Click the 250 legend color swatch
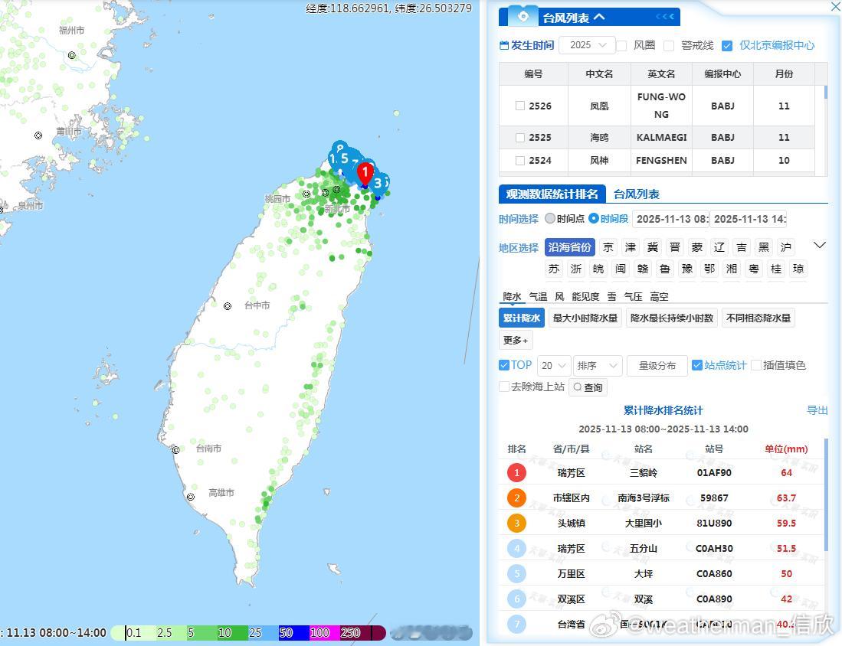 tap(355, 632)
